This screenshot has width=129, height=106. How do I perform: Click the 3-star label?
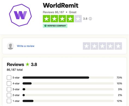point(16,89)
